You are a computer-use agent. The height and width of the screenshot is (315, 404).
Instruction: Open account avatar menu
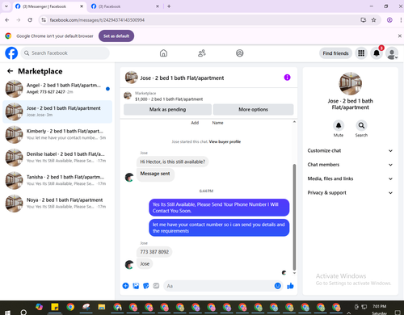(392, 53)
